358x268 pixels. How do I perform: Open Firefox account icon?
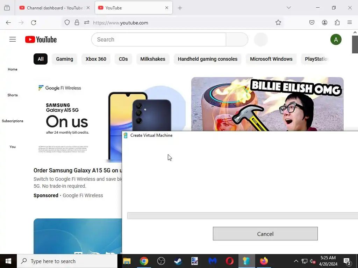(x=324, y=23)
